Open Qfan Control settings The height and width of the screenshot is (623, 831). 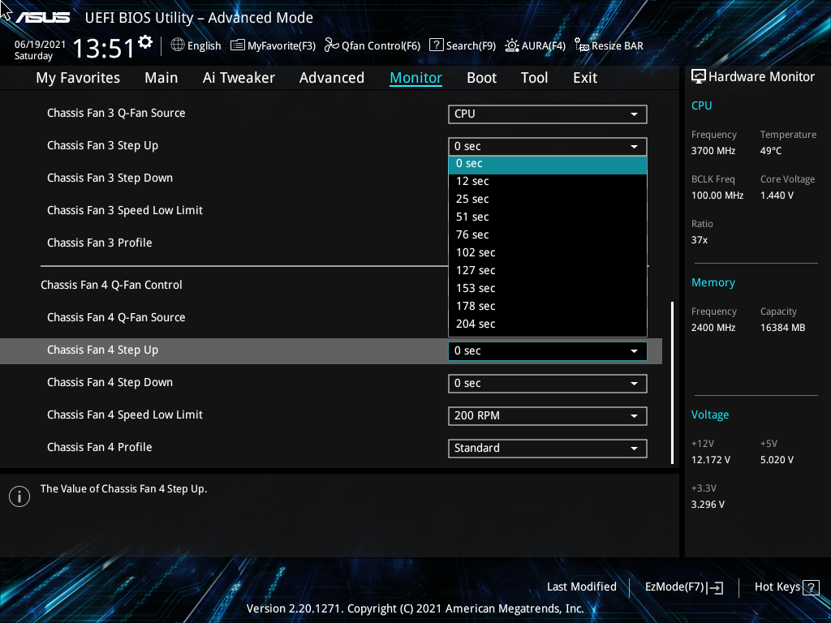[372, 45]
